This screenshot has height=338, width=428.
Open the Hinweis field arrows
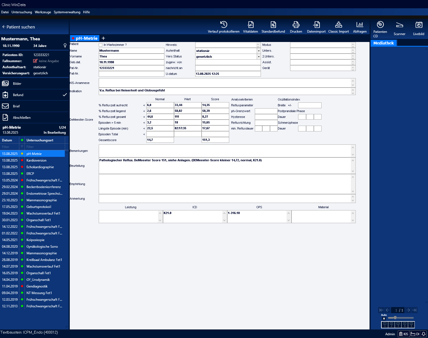tap(258, 45)
